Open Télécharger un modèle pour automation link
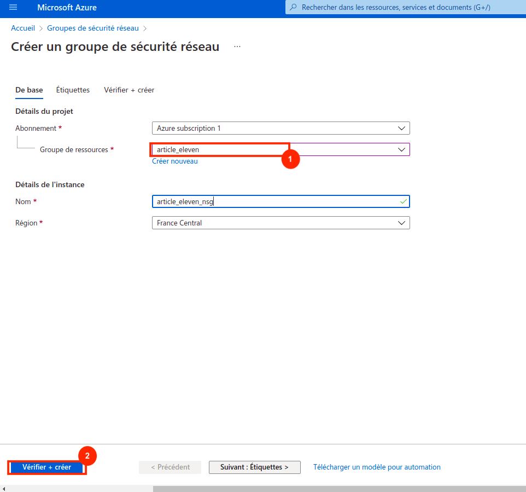Screen dimensions: 526x492 click(x=376, y=467)
